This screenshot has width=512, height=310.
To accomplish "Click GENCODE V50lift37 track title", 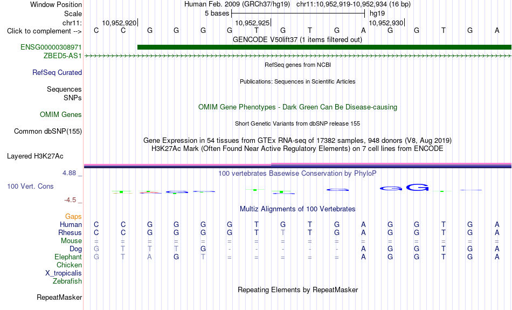I will tap(297, 40).
